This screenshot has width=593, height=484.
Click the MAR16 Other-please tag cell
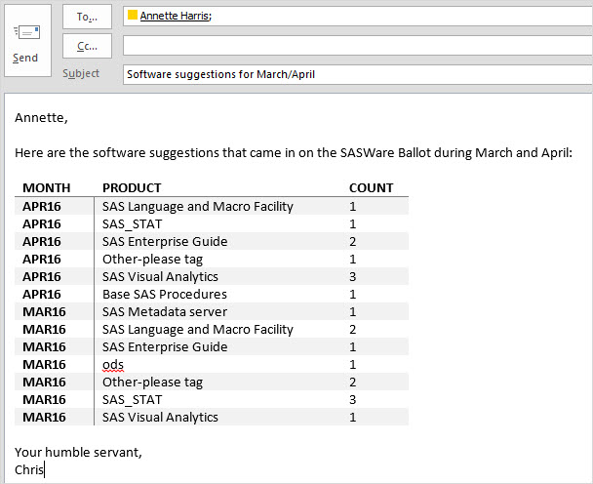click(152, 383)
